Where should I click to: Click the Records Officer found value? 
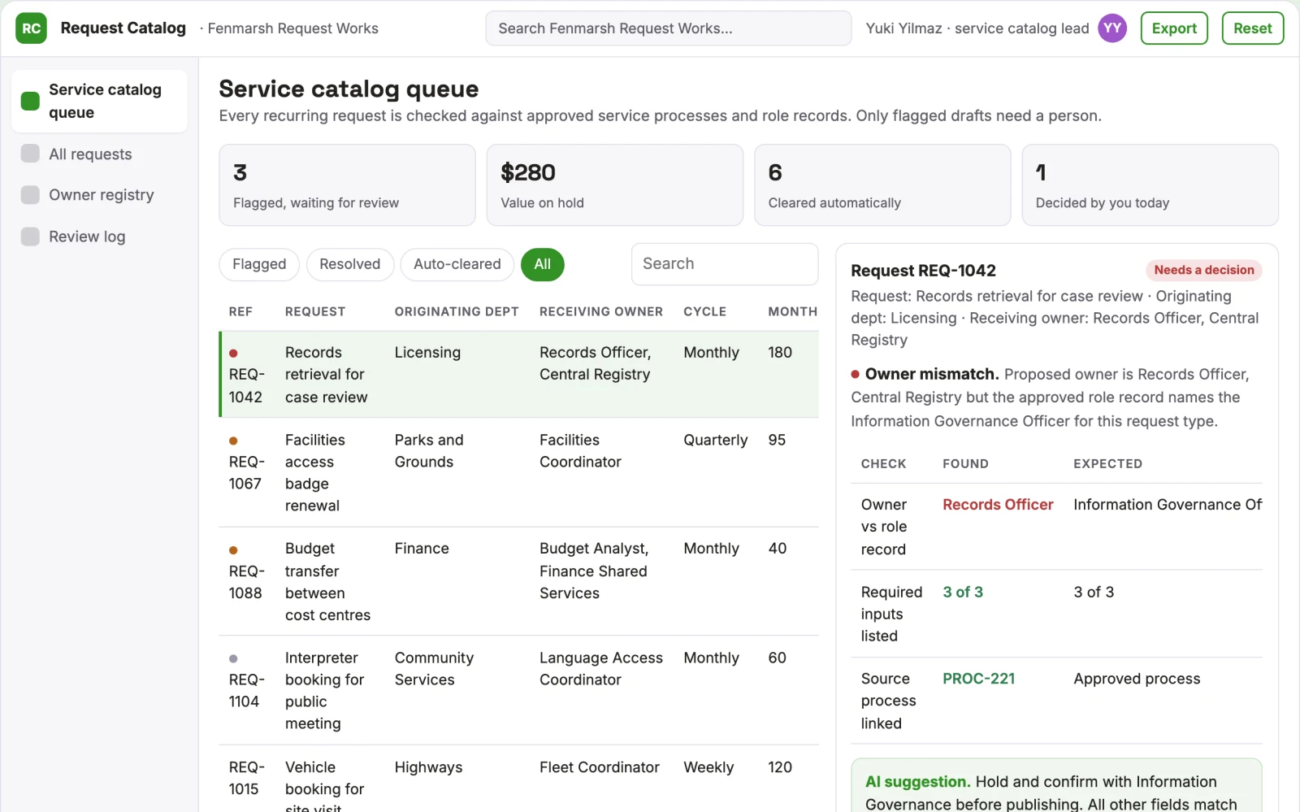(998, 505)
